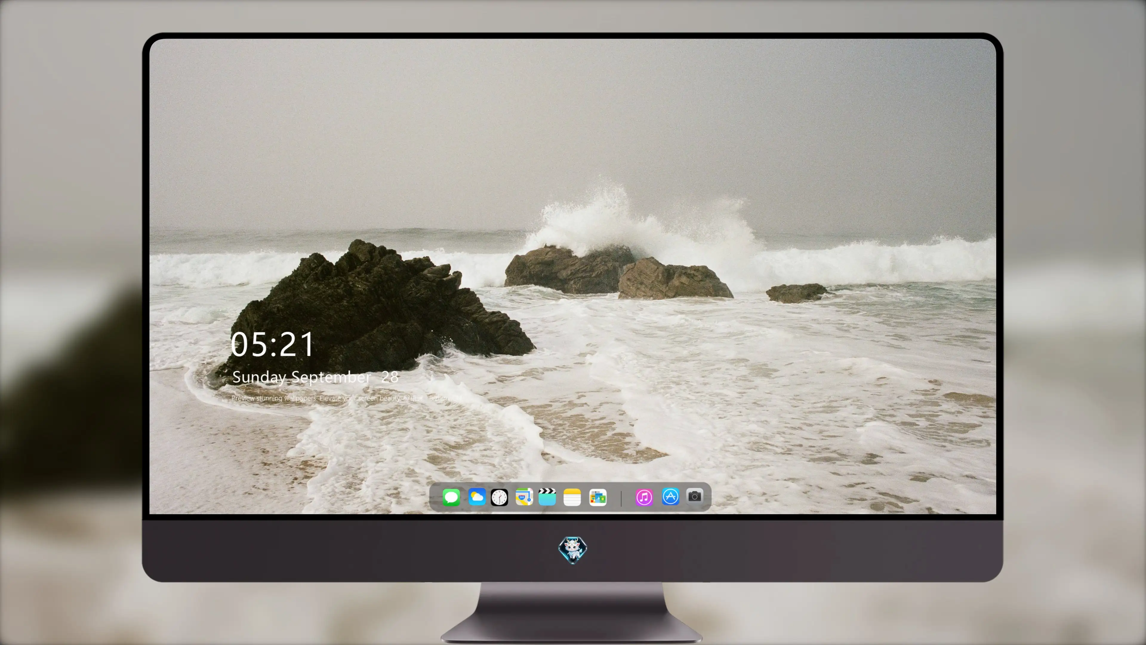Click the 05:21 clock display
This screenshot has width=1146, height=645.
click(x=272, y=345)
